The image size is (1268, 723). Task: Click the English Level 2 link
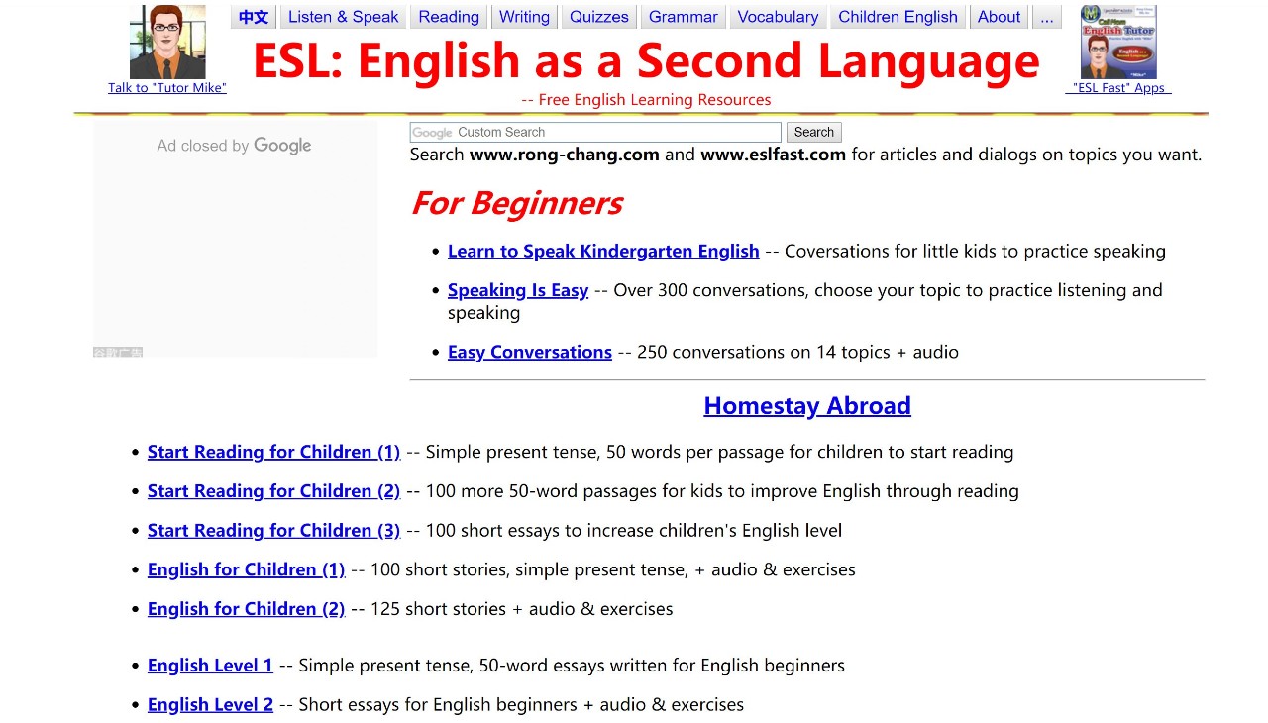210,705
